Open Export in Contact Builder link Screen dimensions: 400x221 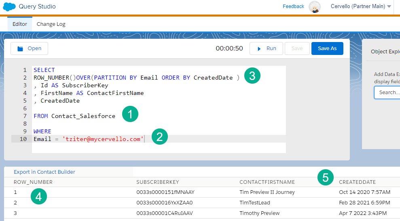pos(44,172)
